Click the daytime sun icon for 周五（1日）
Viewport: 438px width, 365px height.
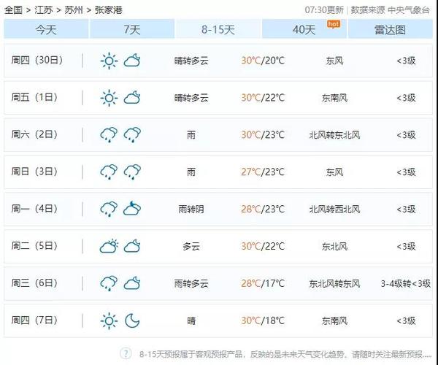109,98
